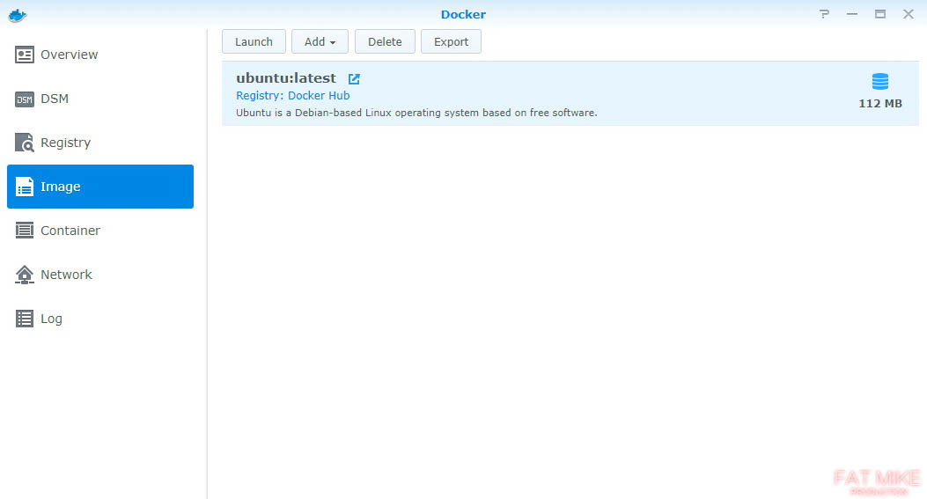Click the database size icon
Image resolution: width=927 pixels, height=499 pixels.
pos(880,82)
